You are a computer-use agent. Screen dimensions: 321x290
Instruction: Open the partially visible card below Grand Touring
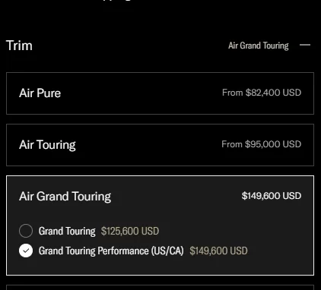pos(160,288)
